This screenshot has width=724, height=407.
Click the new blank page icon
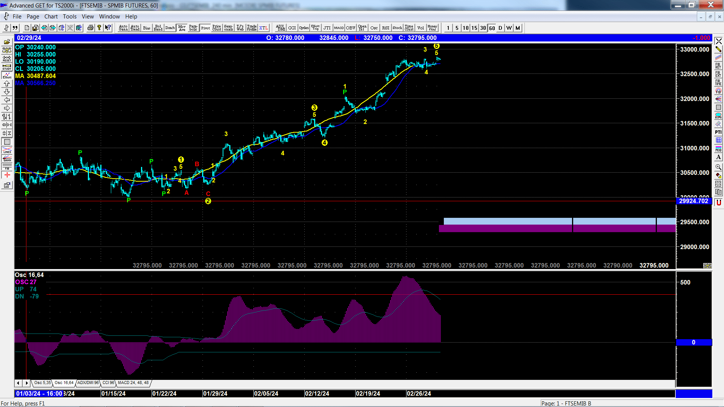pos(27,28)
